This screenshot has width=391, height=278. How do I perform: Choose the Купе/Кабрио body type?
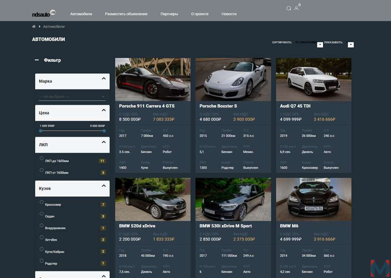pyautogui.click(x=42, y=249)
